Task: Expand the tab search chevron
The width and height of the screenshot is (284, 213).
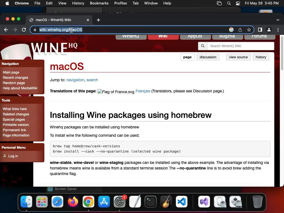Action: [x=278, y=20]
